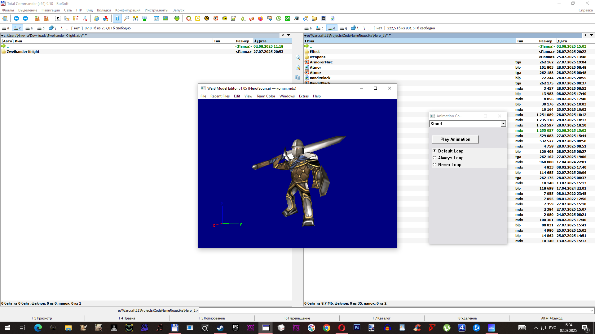Open Team Color menu in War3 Model Editor
Screen dimensions: 595x334
click(x=266, y=96)
